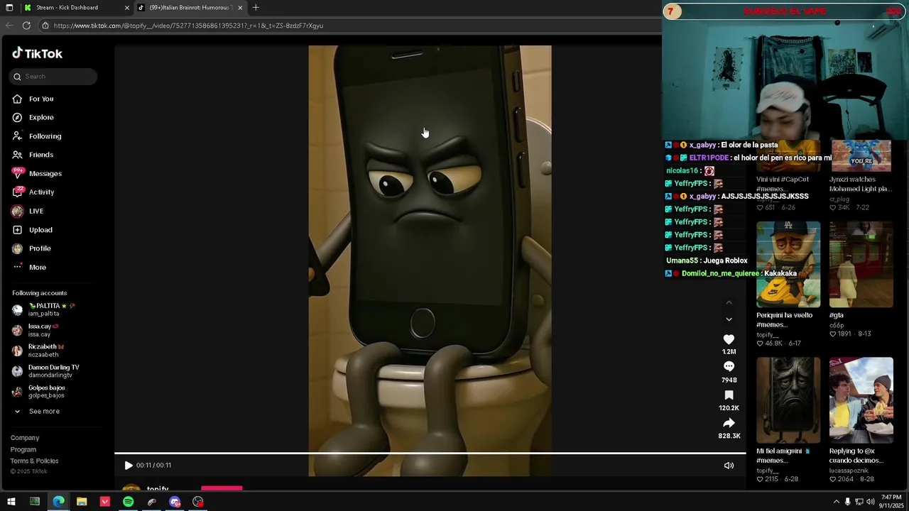Mute the video with the speaker icon
Image resolution: width=909 pixels, height=511 pixels.
[729, 466]
